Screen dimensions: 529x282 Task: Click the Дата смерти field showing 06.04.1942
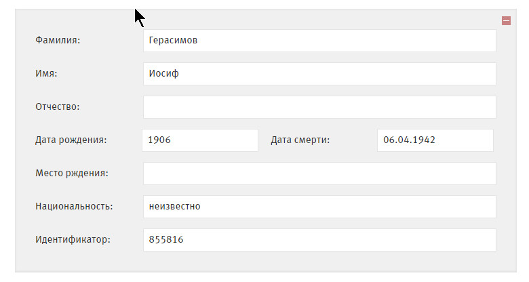coord(435,140)
